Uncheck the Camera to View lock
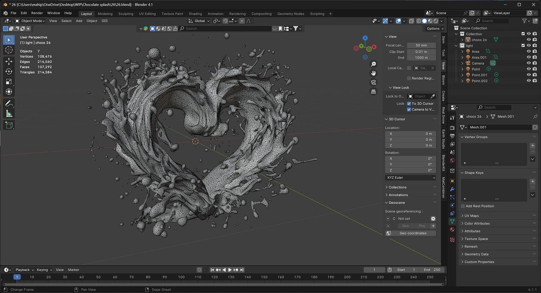 coord(409,109)
